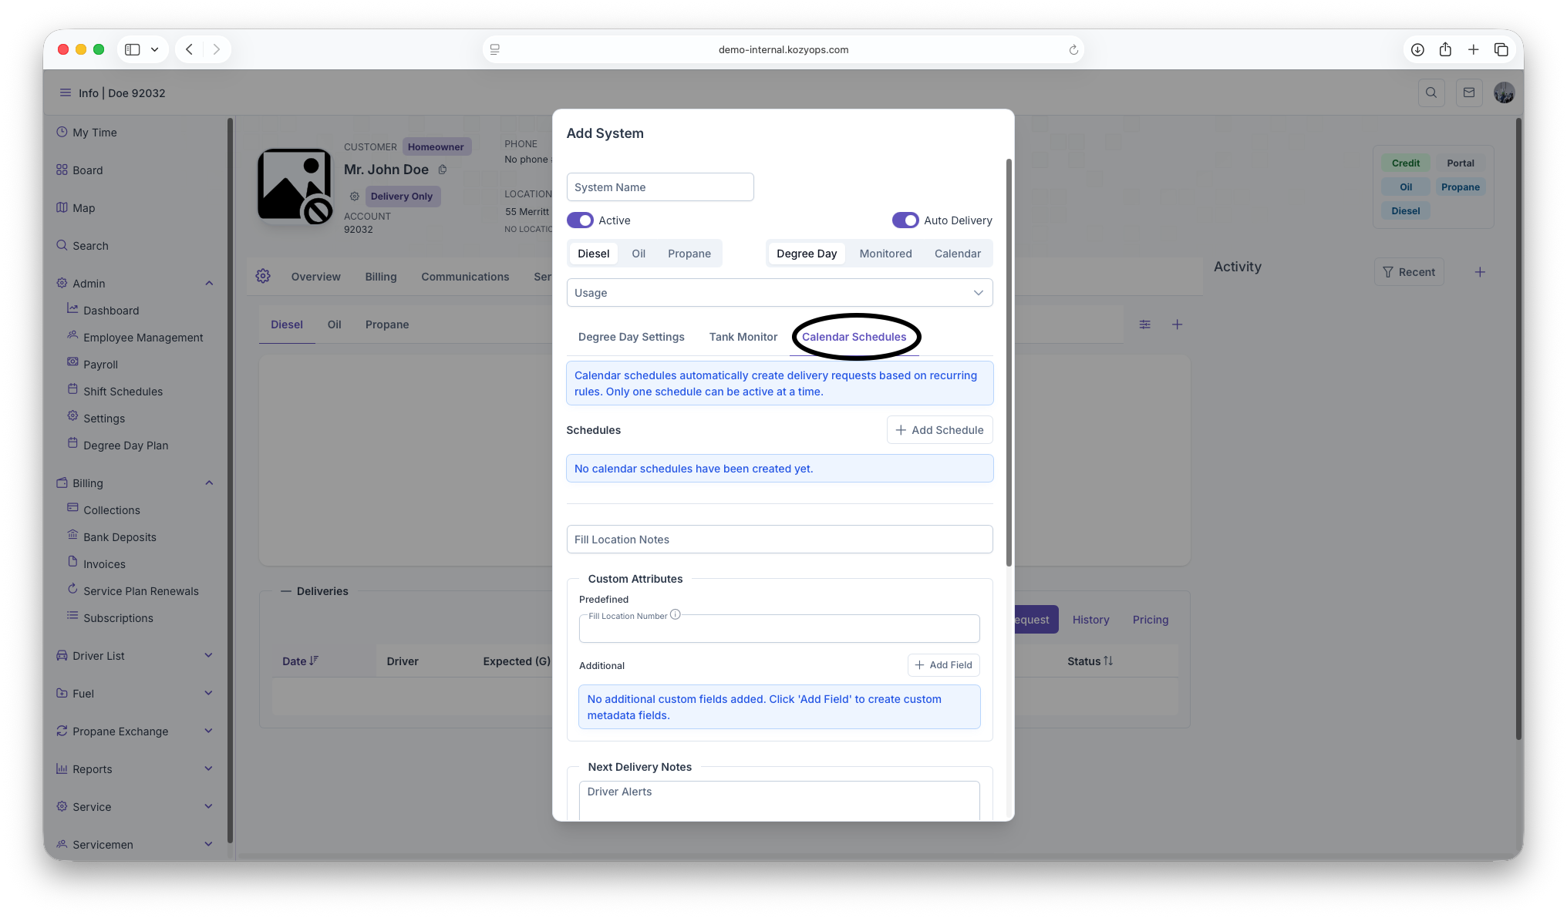Image resolution: width=1567 pixels, height=918 pixels.
Task: Click the info icon next to Fill Location Number
Action: pyautogui.click(x=676, y=615)
